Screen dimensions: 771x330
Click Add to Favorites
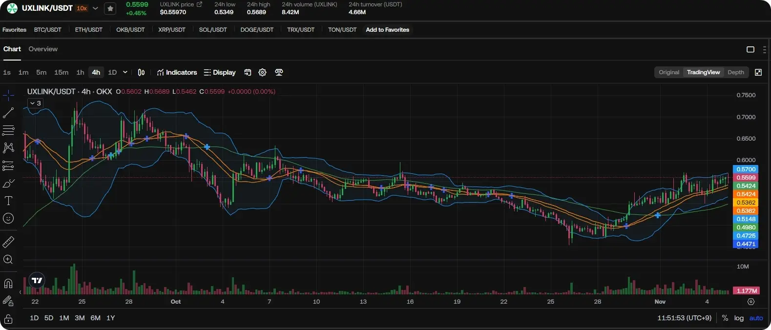pyautogui.click(x=388, y=30)
